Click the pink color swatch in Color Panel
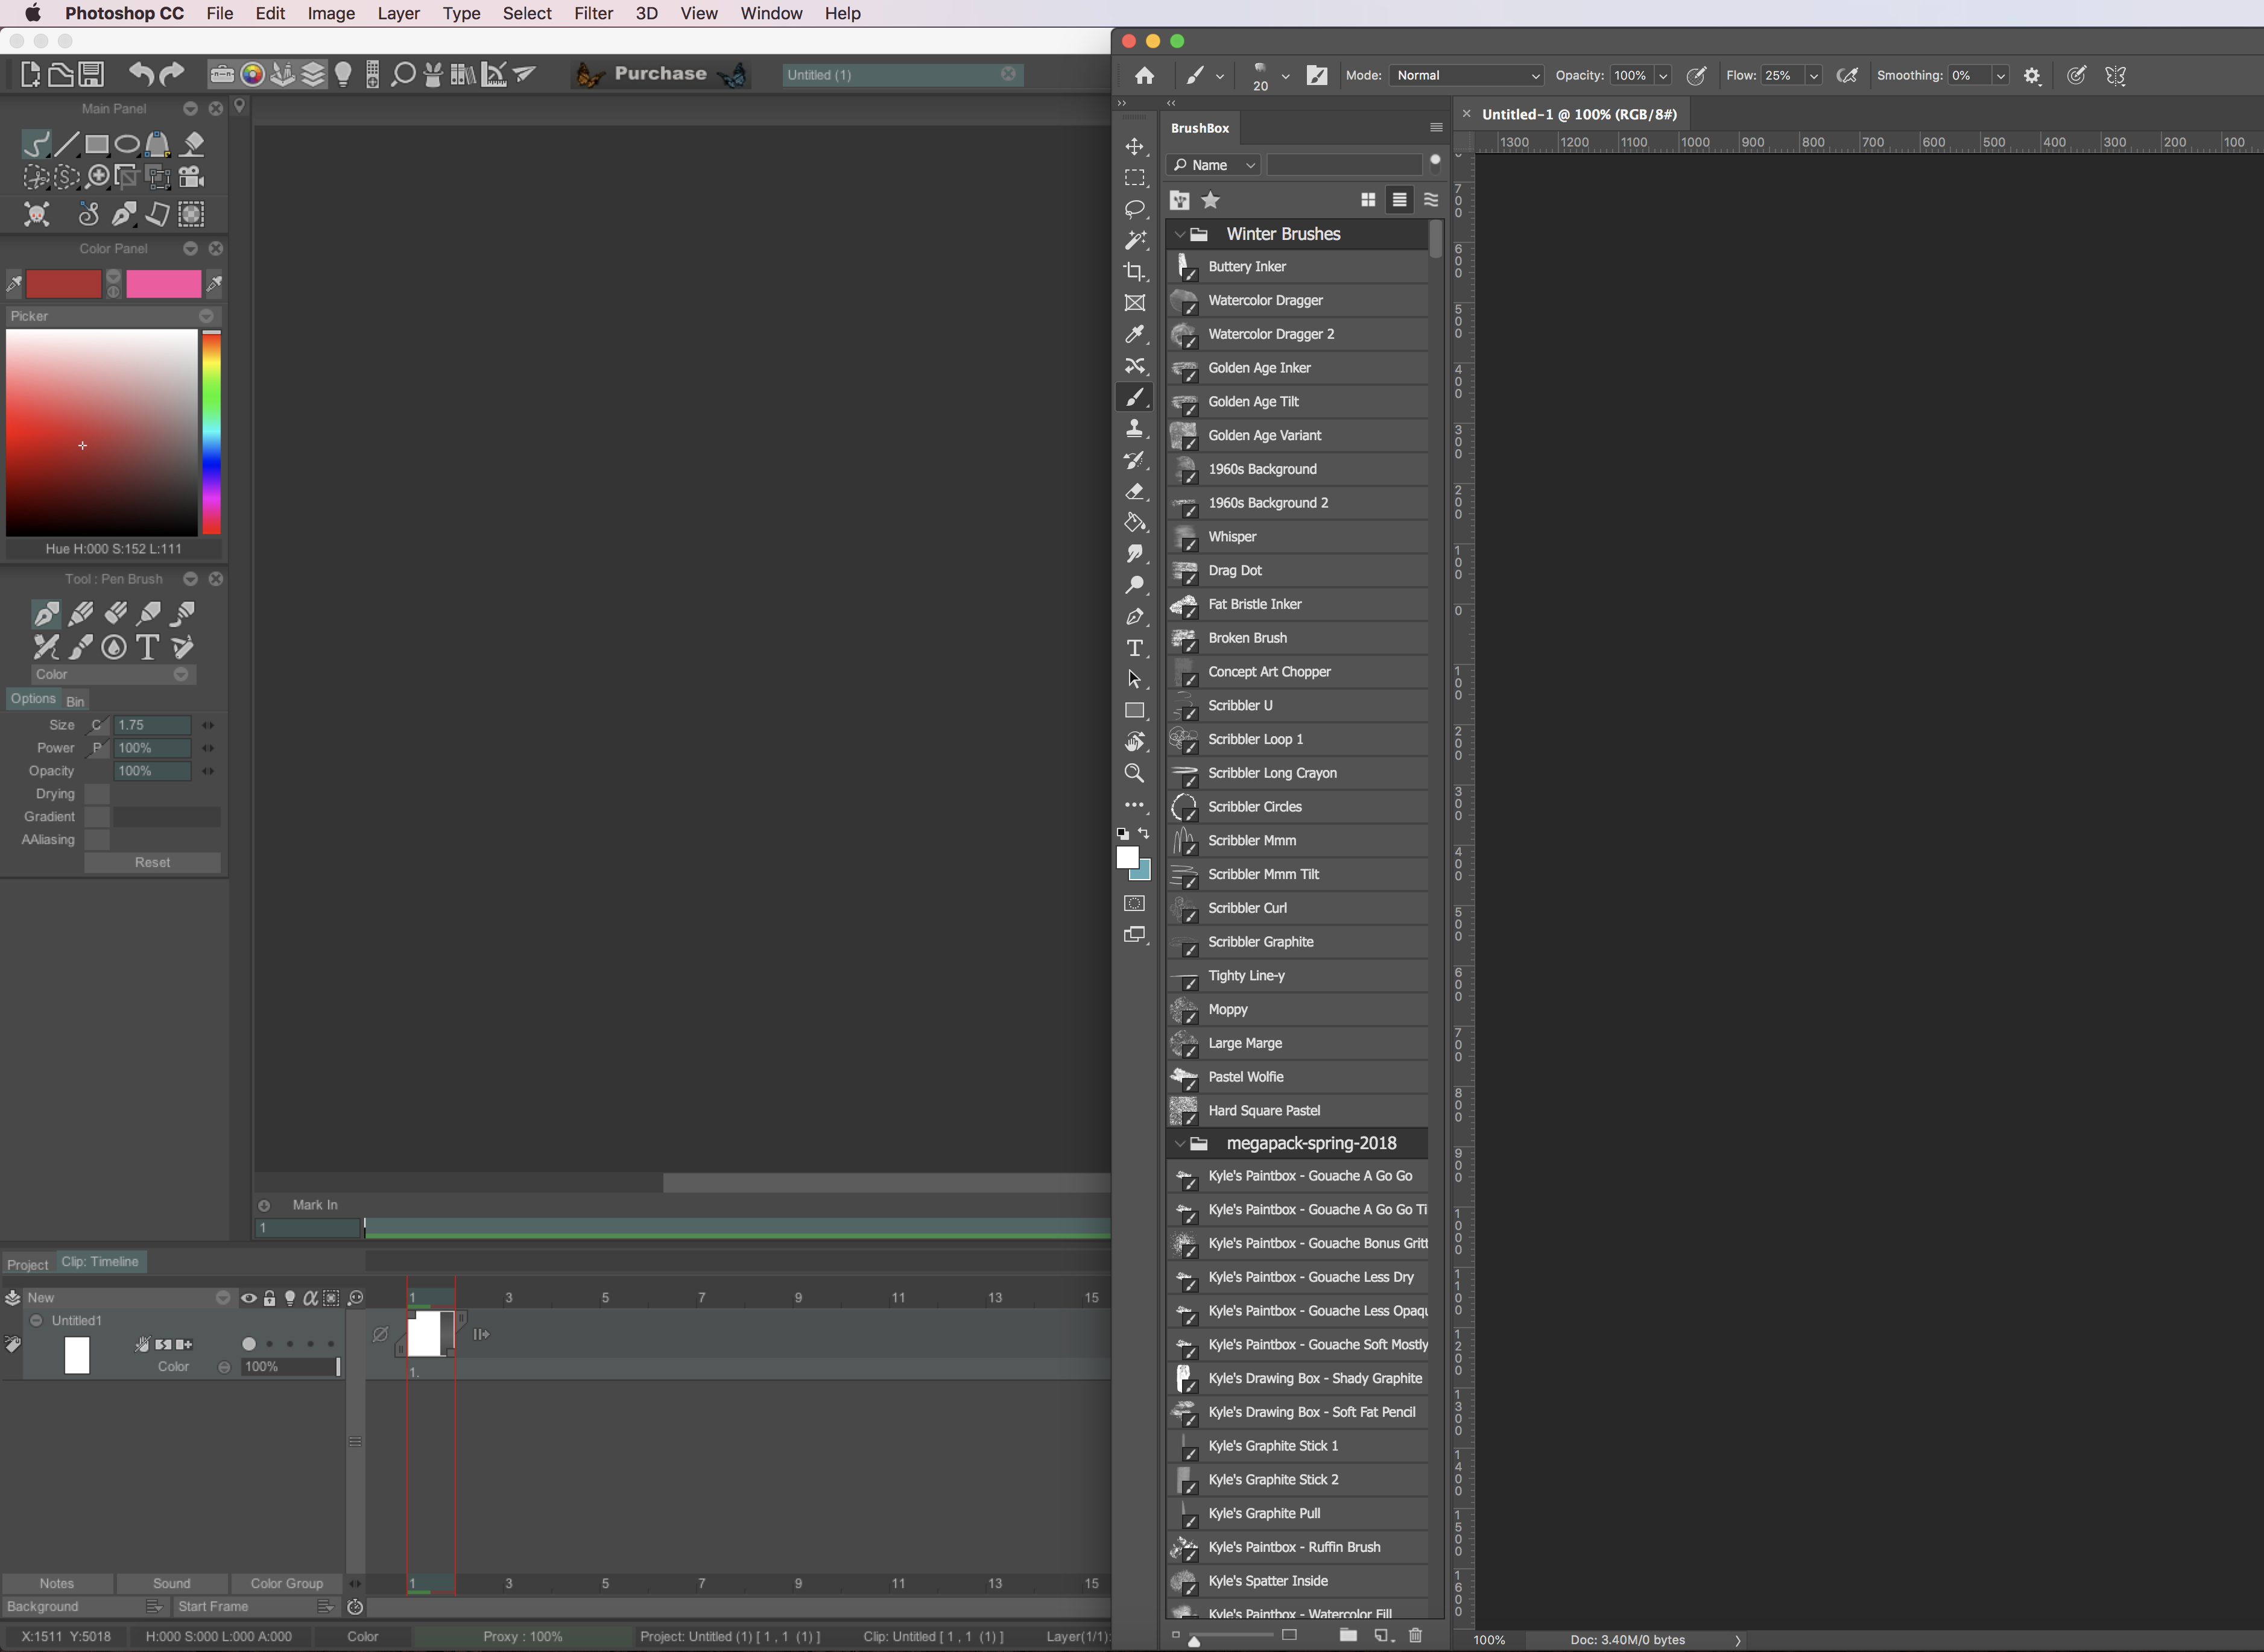2264x1652 pixels. [x=163, y=284]
